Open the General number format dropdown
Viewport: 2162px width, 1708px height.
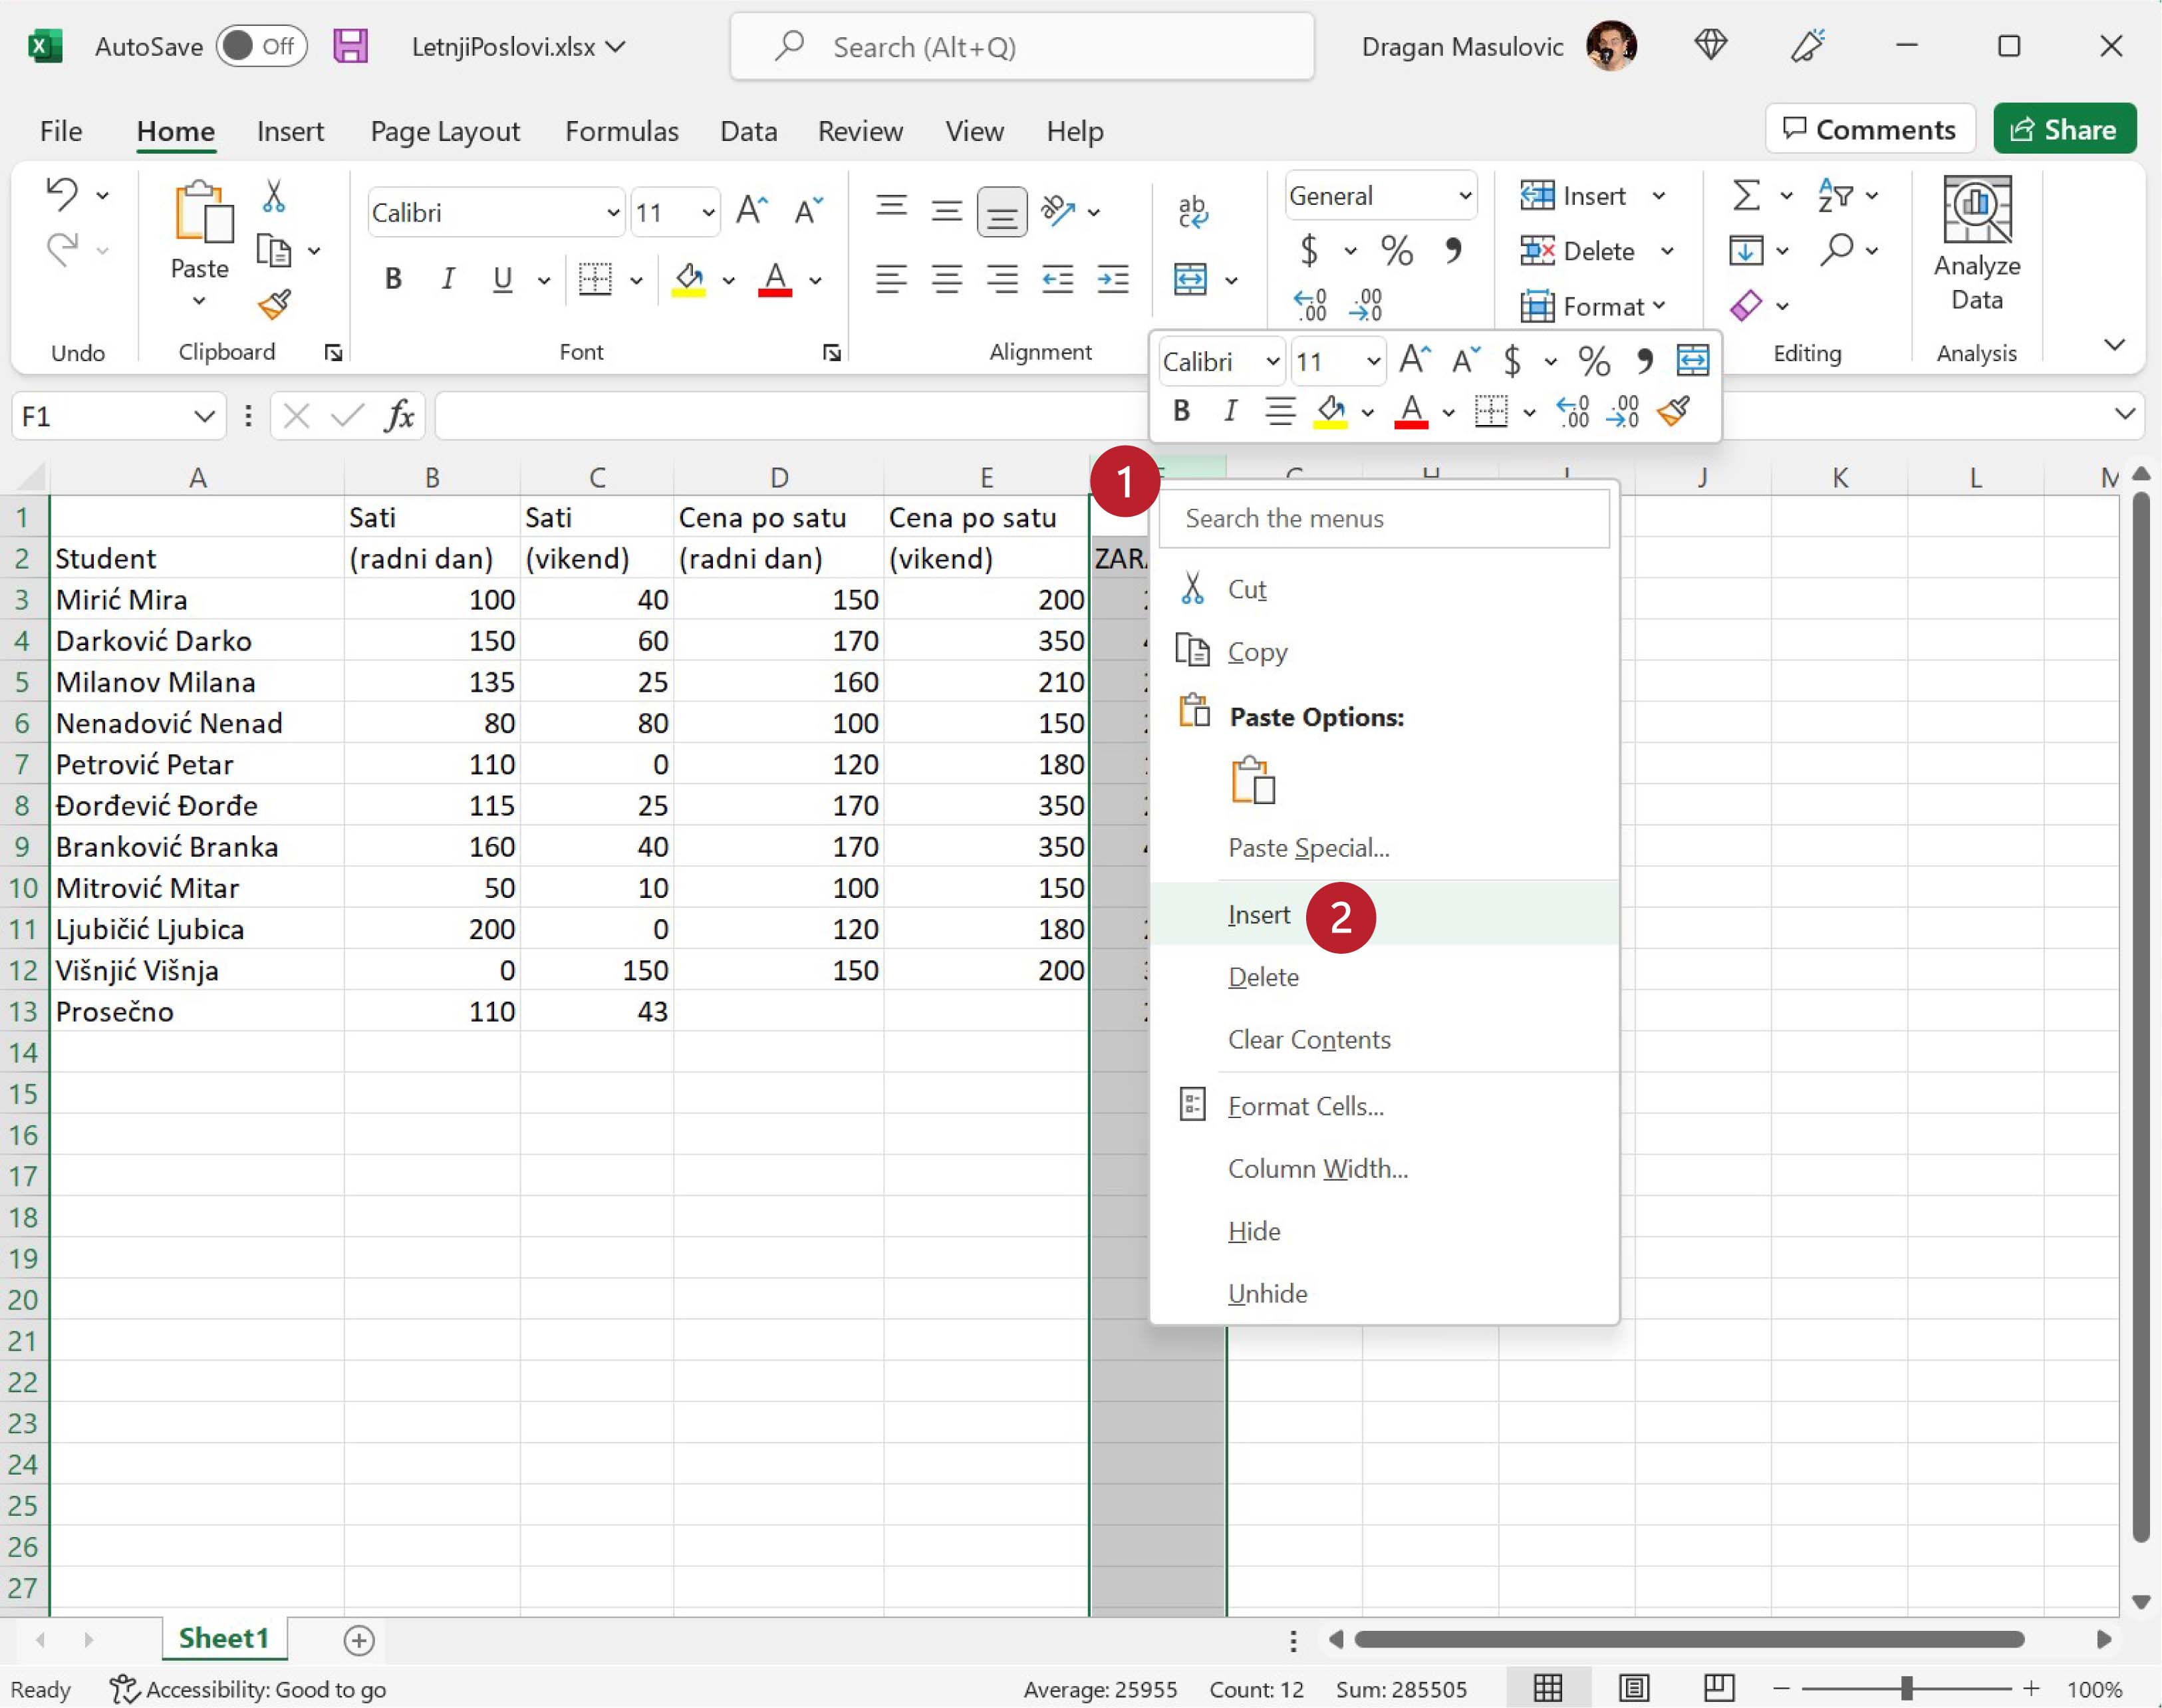pyautogui.click(x=1464, y=196)
